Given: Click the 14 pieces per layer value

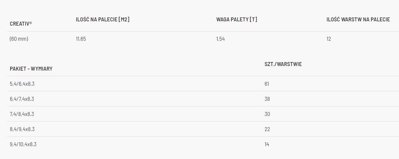Looking at the screenshot, I should tap(267, 144).
